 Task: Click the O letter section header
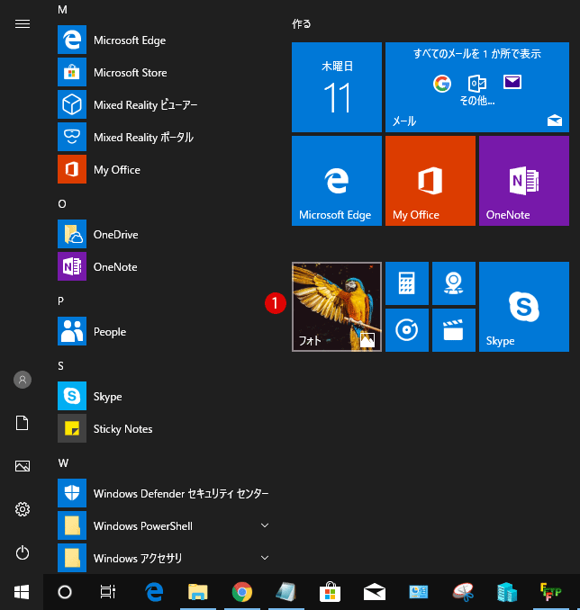pyautogui.click(x=62, y=204)
